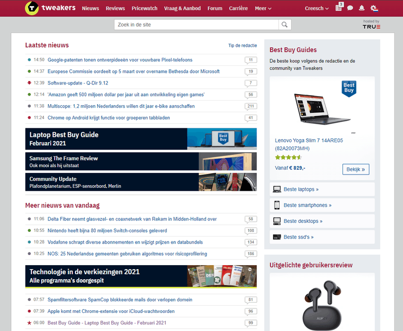The height and width of the screenshot is (331, 403).
Task: Open the 41 comments bubble for Chrome Android article
Action: tap(251, 118)
